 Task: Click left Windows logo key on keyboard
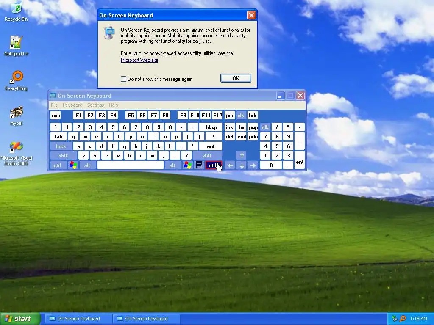73,165
